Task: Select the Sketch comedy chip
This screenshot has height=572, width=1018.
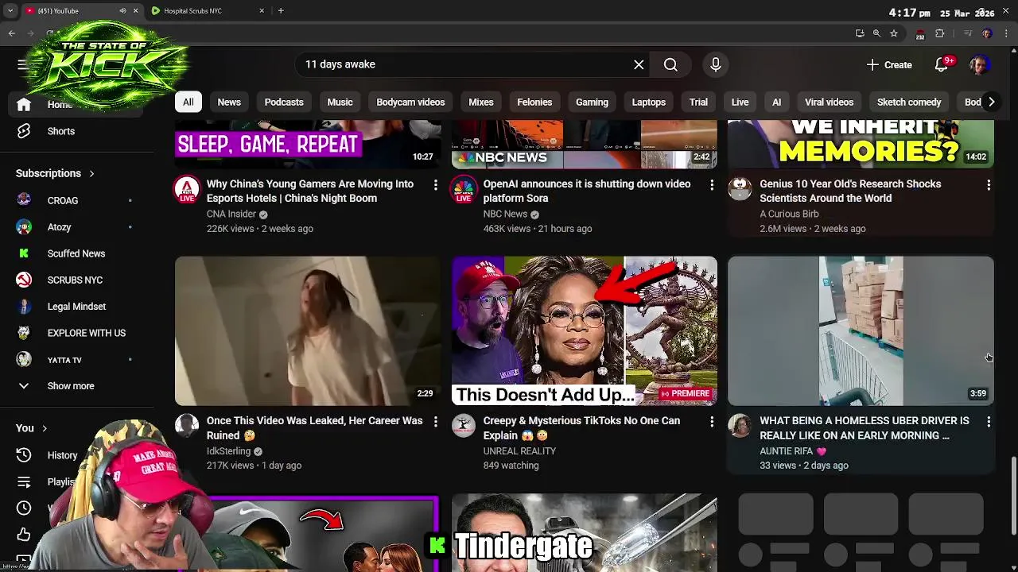Action: (909, 102)
